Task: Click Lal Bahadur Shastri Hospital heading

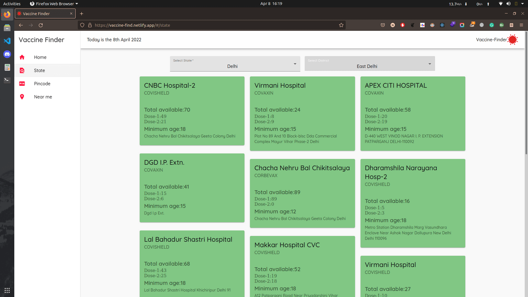Action: 188,239
